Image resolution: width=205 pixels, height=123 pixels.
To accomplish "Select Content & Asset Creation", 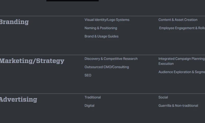I will (178, 20).
